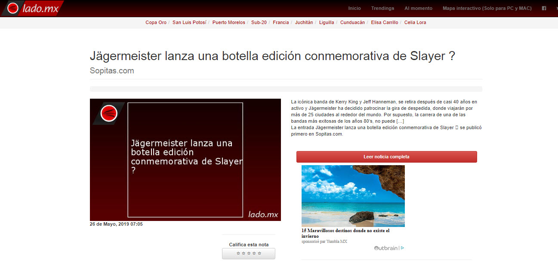The image size is (558, 266).
Task: Open the Conduacán trending link
Action: pyautogui.click(x=352, y=22)
